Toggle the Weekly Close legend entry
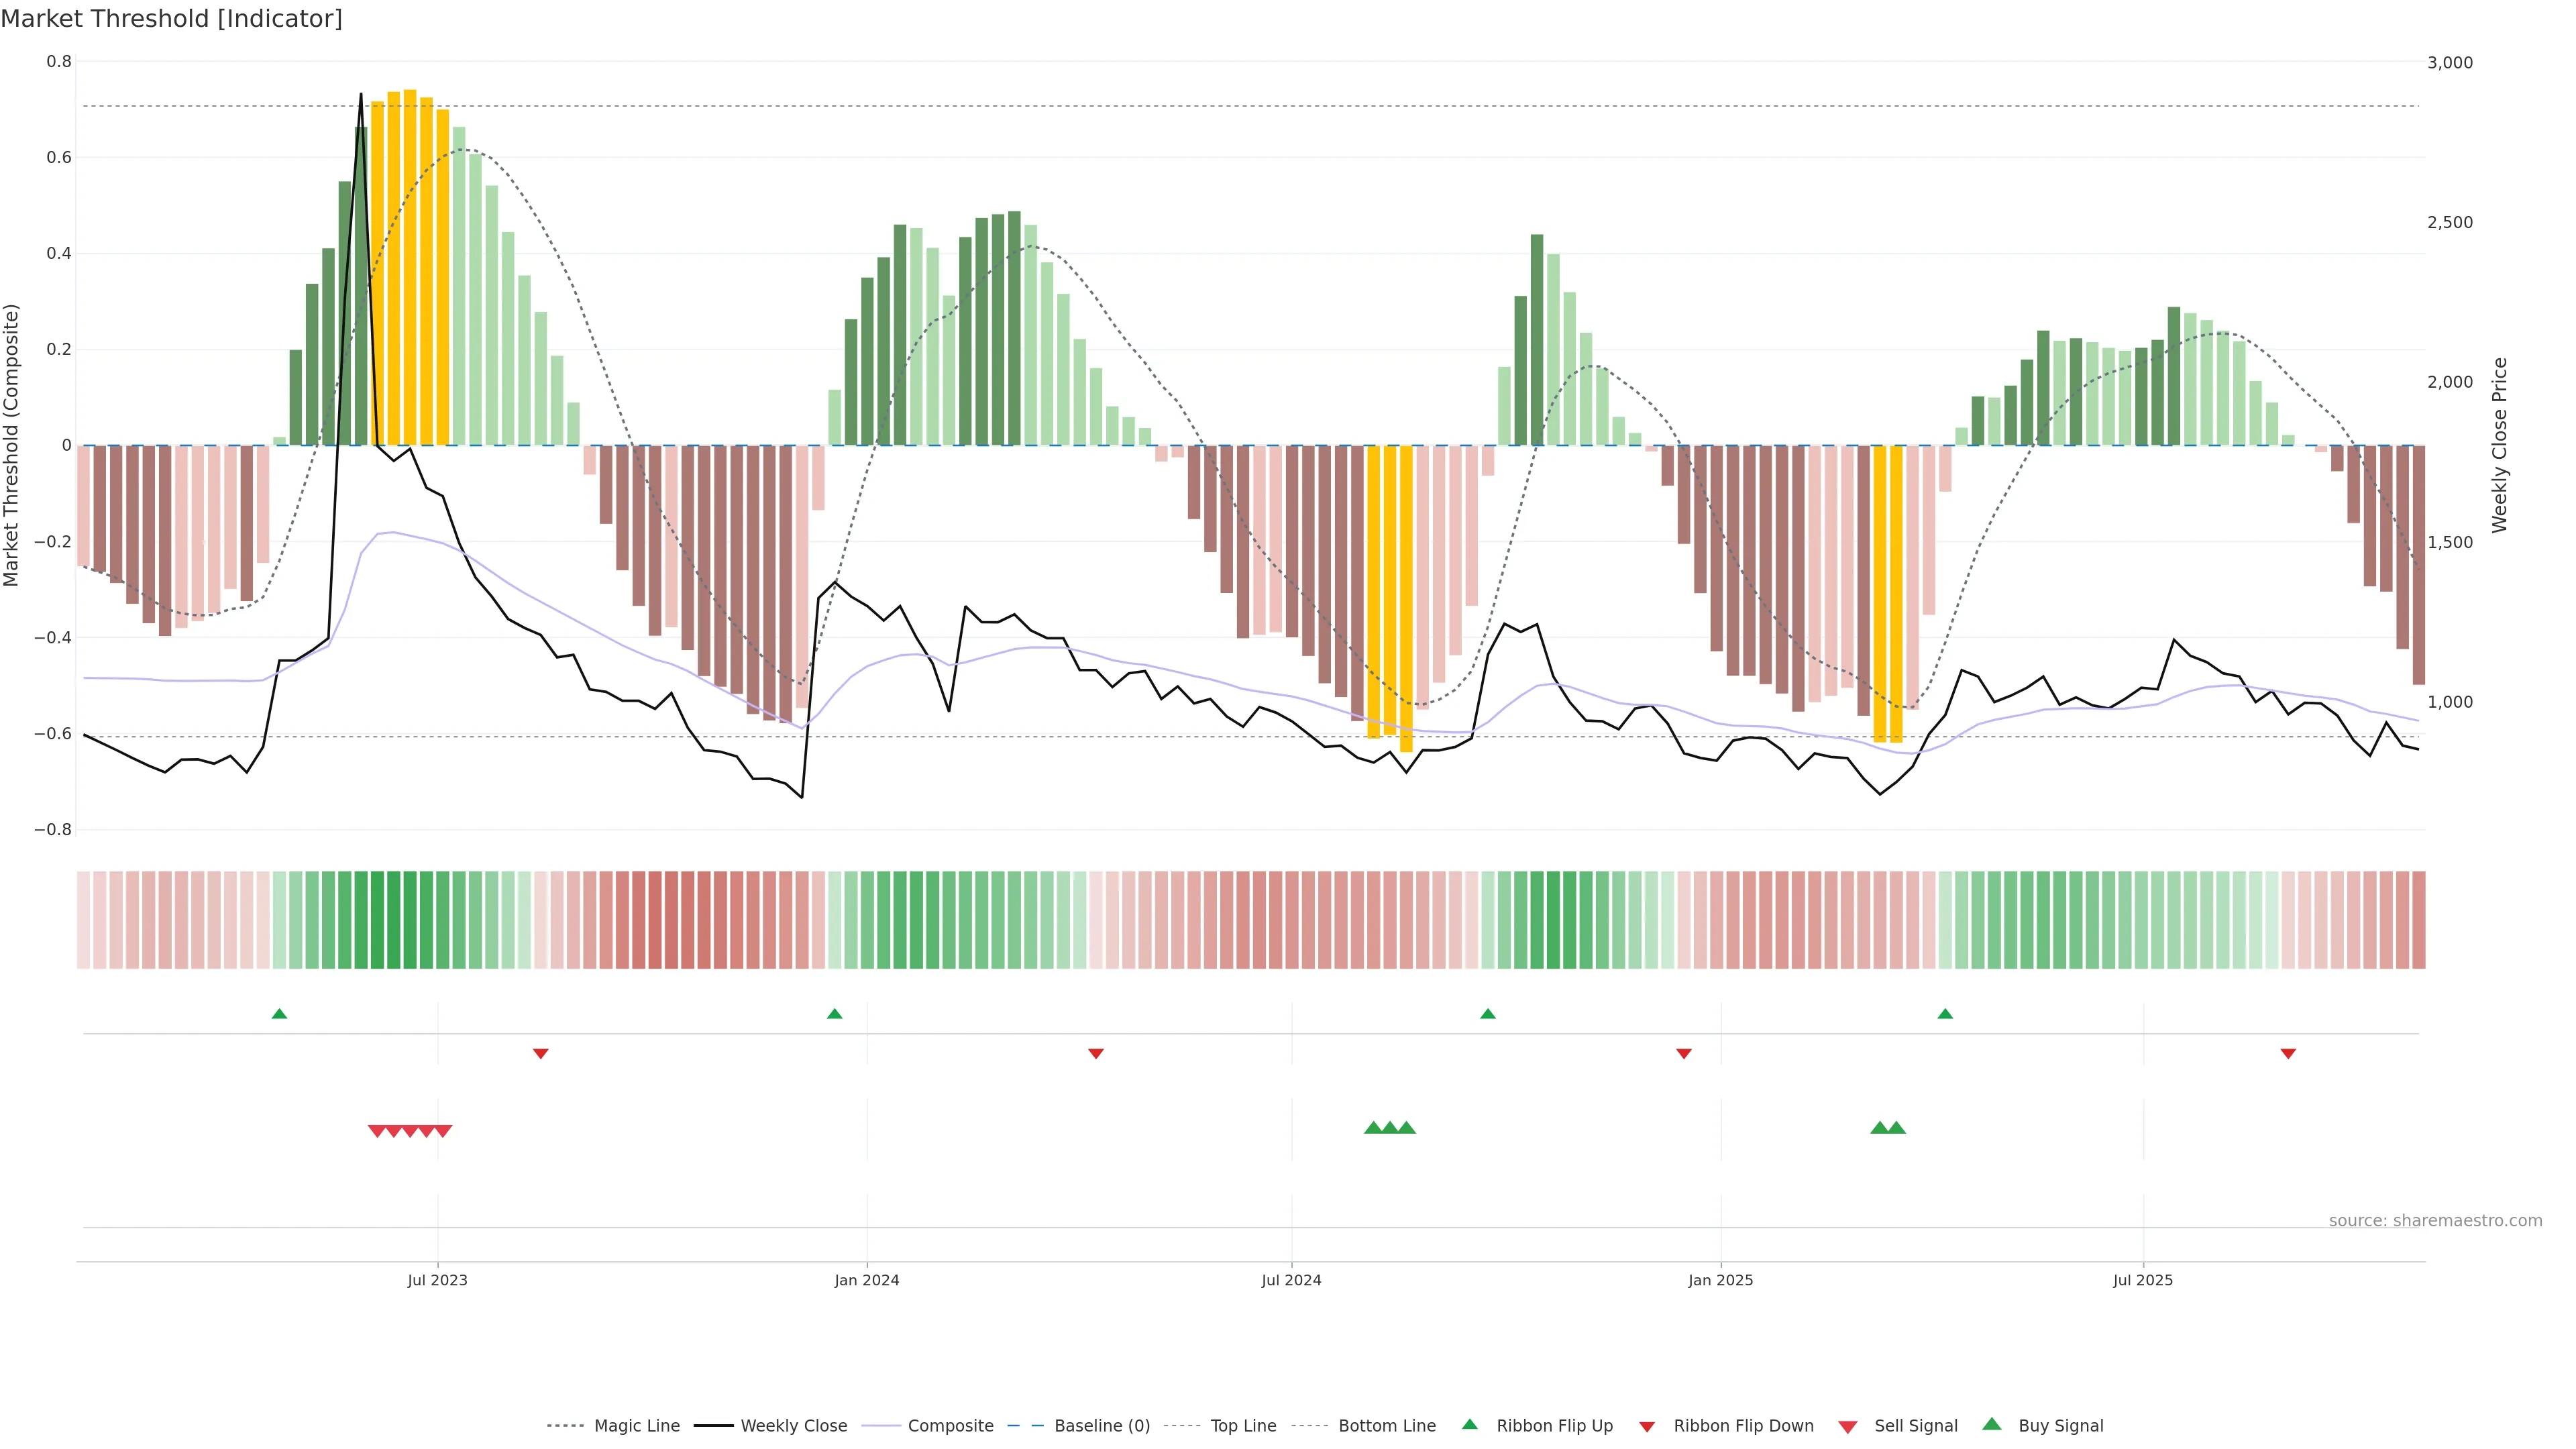 (x=793, y=1426)
